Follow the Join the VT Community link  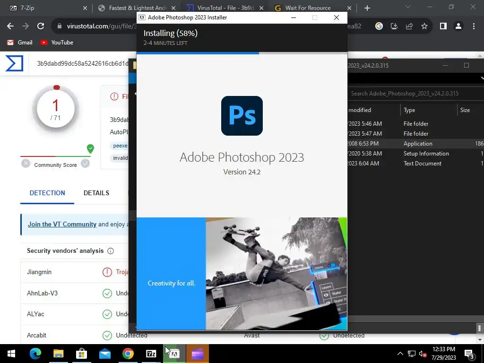[x=62, y=225]
